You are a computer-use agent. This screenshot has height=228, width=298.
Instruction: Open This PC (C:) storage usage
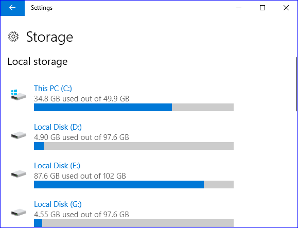53,89
